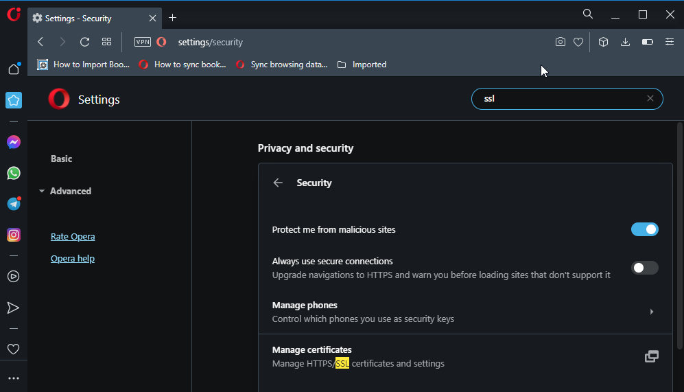Open the sidebar Player icon

[x=14, y=276]
